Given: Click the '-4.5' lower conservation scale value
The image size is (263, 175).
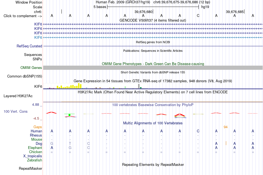Looking at the screenshot, I should 36,119.
